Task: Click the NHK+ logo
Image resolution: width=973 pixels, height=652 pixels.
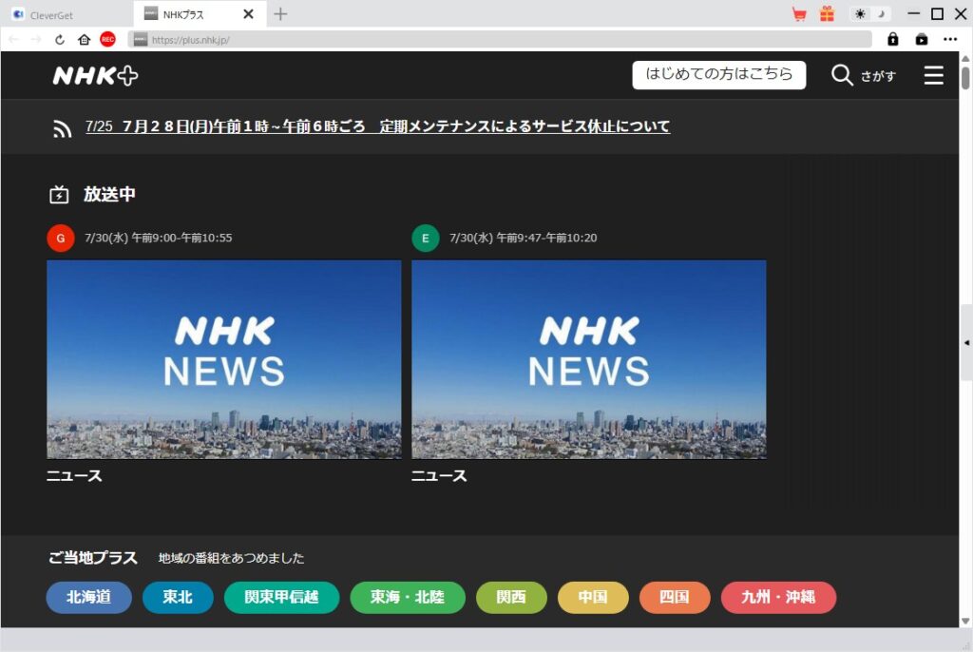Action: [x=96, y=76]
